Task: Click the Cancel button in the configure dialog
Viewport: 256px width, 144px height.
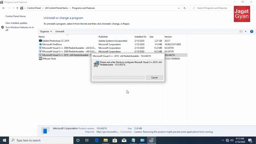Action: pyautogui.click(x=154, y=78)
